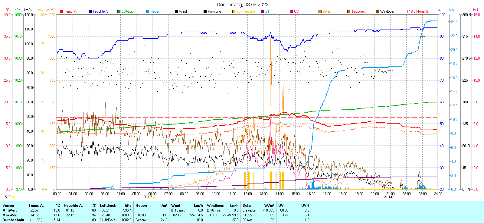Click the blue Feuchte A. legend square
Viewport: 484px width, 223px height.
click(90, 11)
